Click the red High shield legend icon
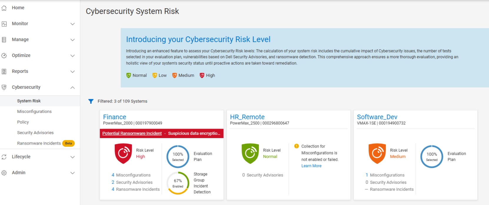The width and height of the screenshot is (489, 205). (x=202, y=75)
